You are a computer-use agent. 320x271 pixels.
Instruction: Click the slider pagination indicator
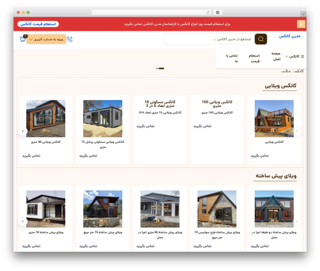click(160, 69)
